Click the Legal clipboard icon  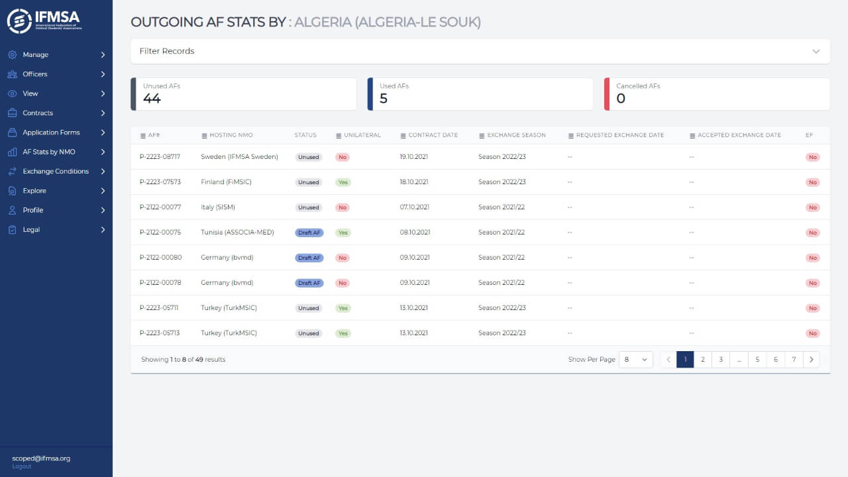[12, 230]
